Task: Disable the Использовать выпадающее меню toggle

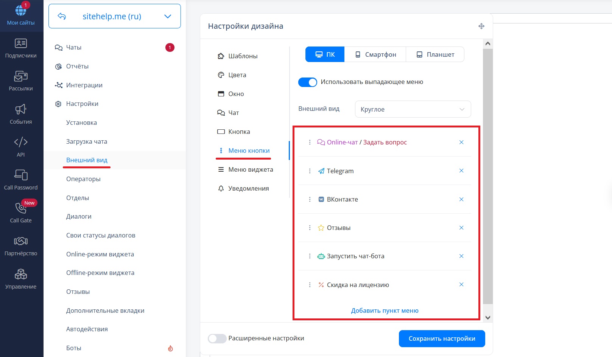Action: click(x=307, y=82)
